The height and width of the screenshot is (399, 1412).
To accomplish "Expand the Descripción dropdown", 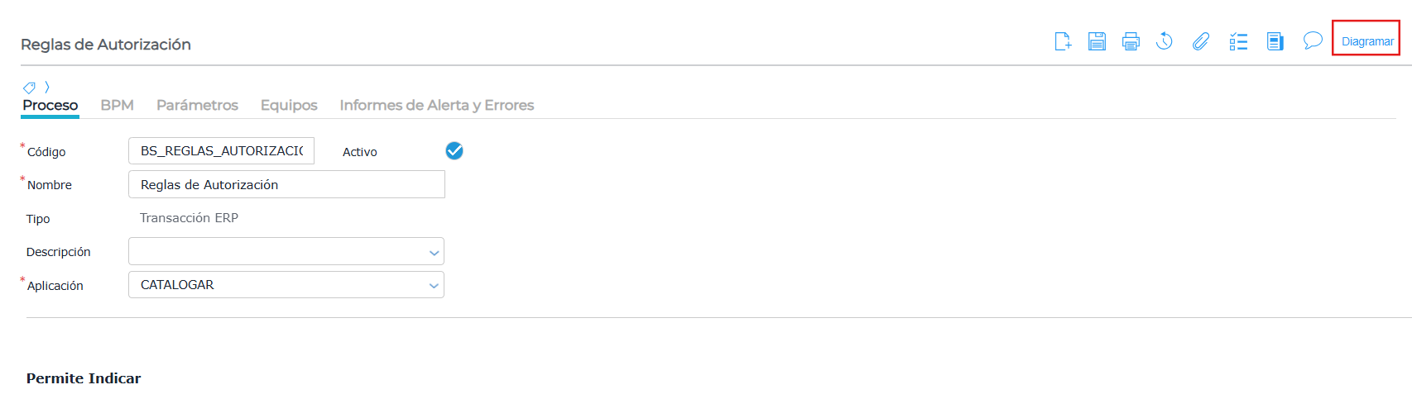I will pyautogui.click(x=286, y=251).
